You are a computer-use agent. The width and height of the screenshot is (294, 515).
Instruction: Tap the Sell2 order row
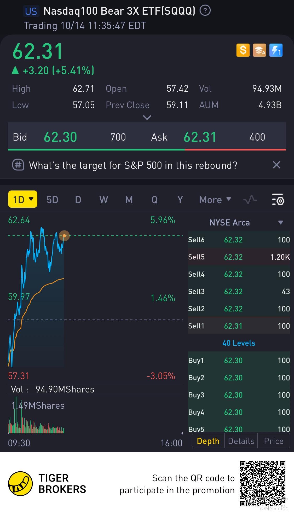click(239, 309)
